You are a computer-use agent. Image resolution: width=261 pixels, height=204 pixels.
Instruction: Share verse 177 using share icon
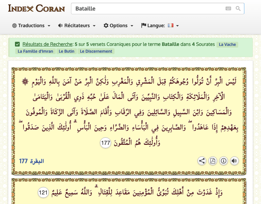point(202,161)
